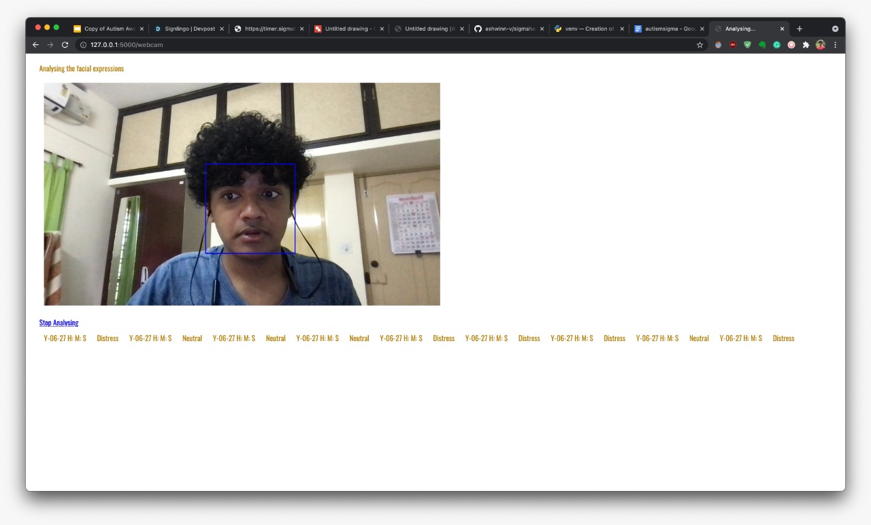Screen dimensions: 871x525
Task: Click the Stop Analysing link
Action: point(59,323)
